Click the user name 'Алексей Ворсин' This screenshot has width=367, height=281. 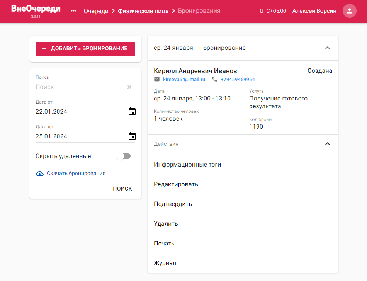pyautogui.click(x=314, y=11)
